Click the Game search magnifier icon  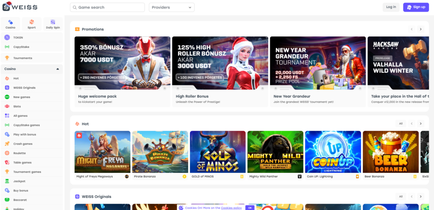pos(75,8)
